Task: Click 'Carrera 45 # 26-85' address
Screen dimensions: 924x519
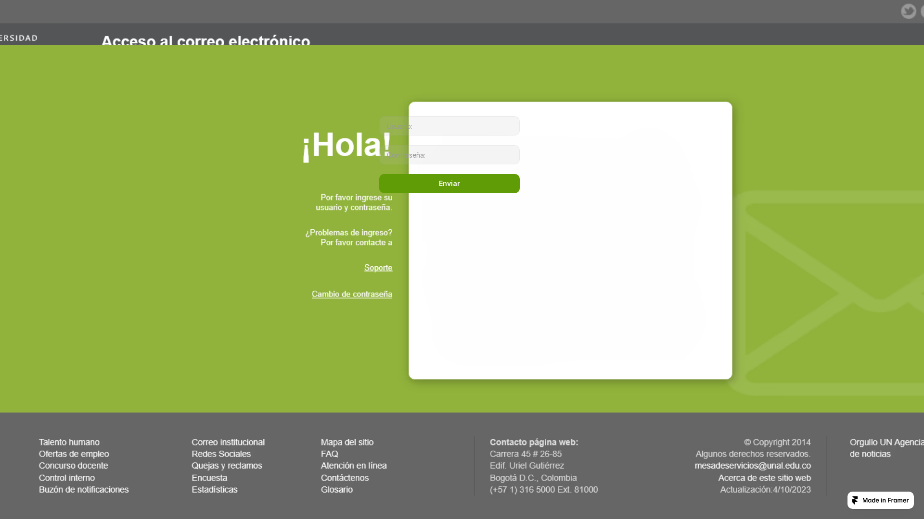Action: [x=526, y=454]
